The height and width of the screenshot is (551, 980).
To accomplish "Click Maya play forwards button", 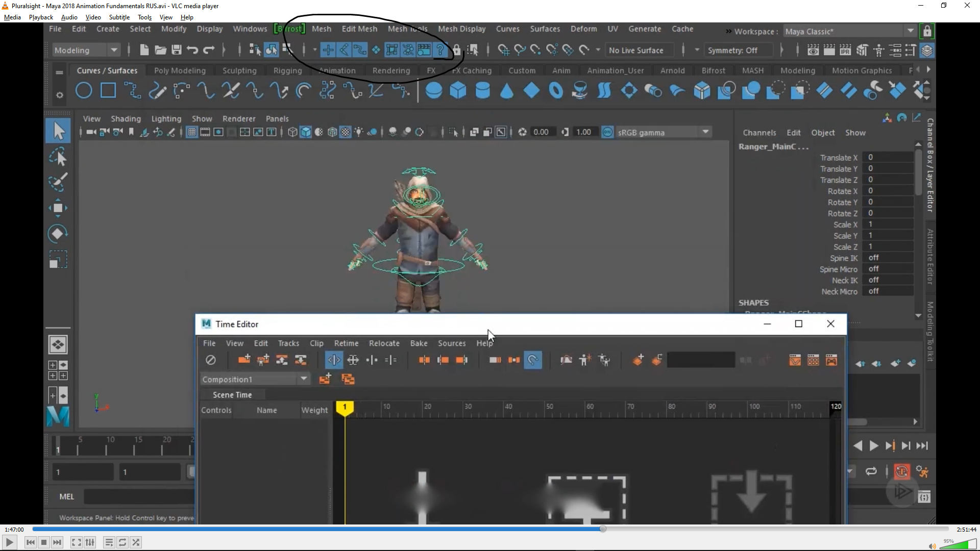I will (x=873, y=446).
